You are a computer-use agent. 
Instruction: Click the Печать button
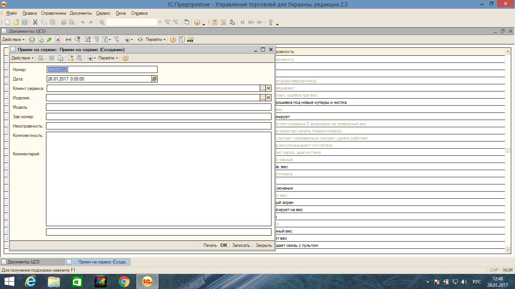pyautogui.click(x=210, y=245)
